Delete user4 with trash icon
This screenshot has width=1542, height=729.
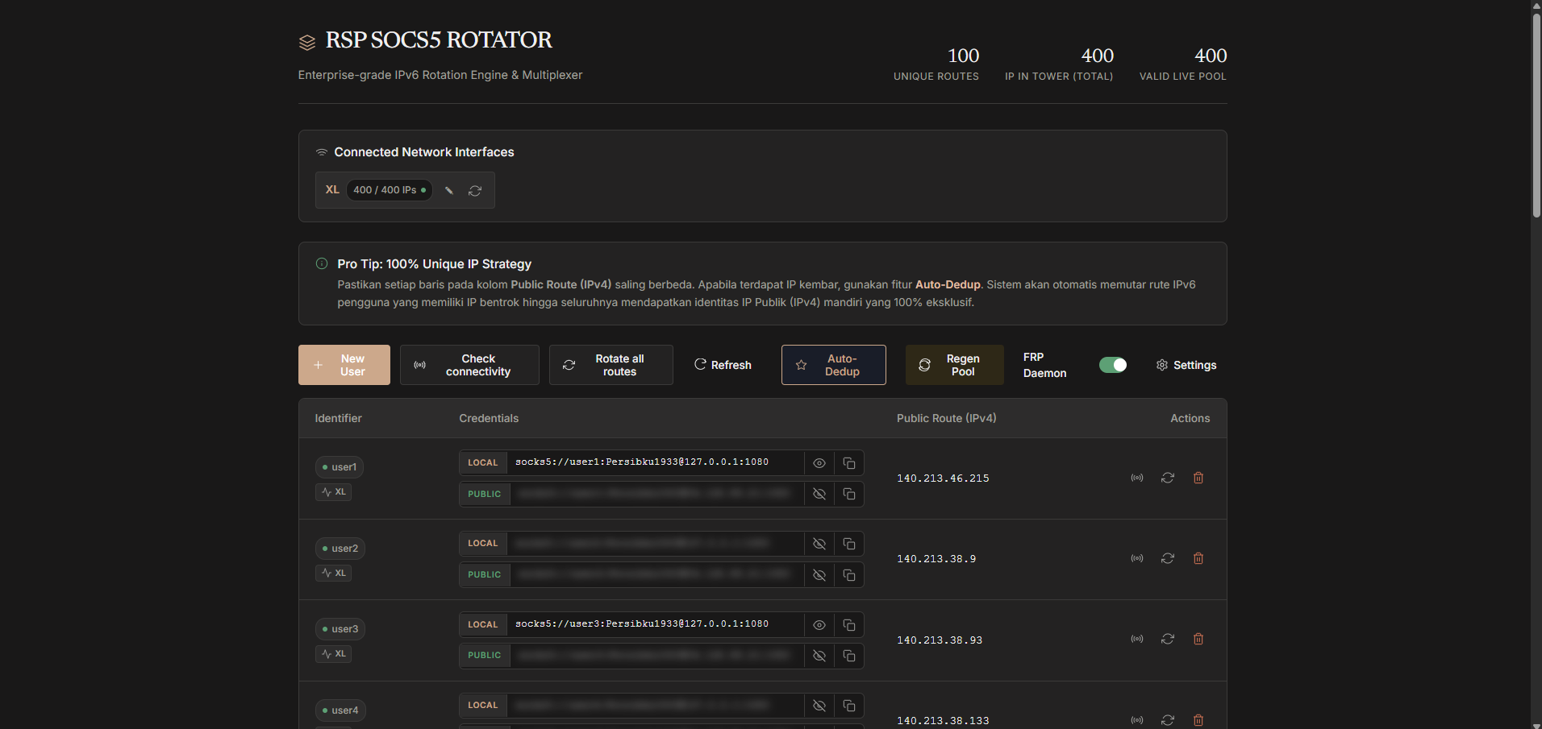[x=1198, y=720]
